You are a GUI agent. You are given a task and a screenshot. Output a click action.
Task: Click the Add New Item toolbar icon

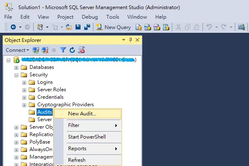(55, 27)
